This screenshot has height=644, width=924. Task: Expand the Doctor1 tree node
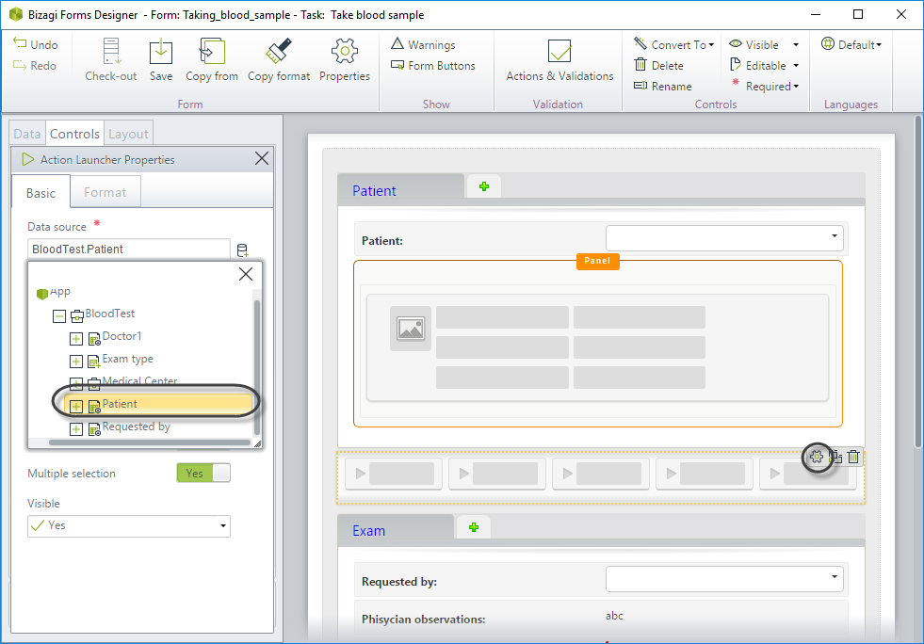pyautogui.click(x=76, y=339)
